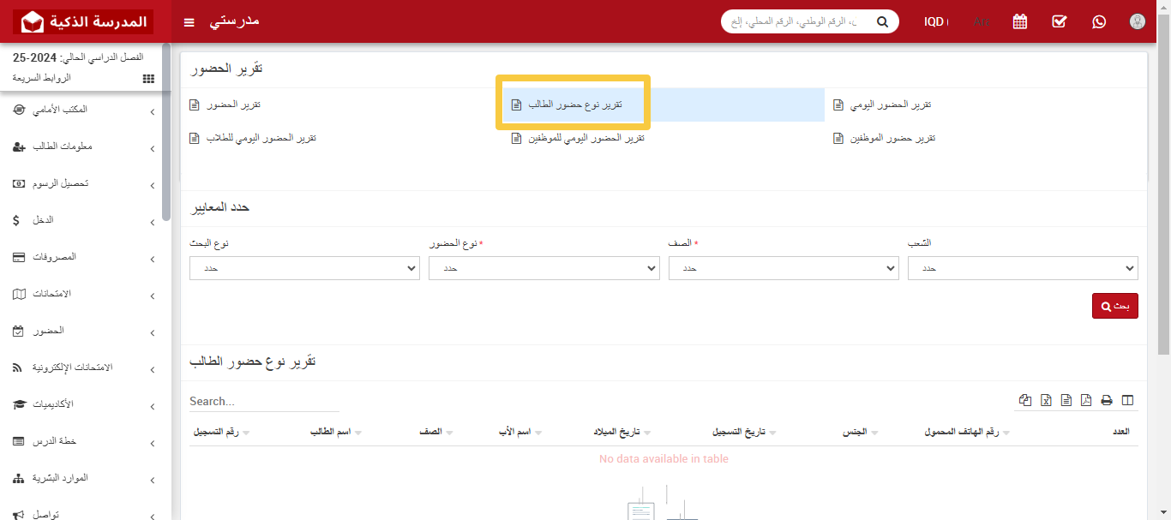The image size is (1171, 520).
Task: Open the نوع الحضور dropdown
Action: click(x=543, y=267)
